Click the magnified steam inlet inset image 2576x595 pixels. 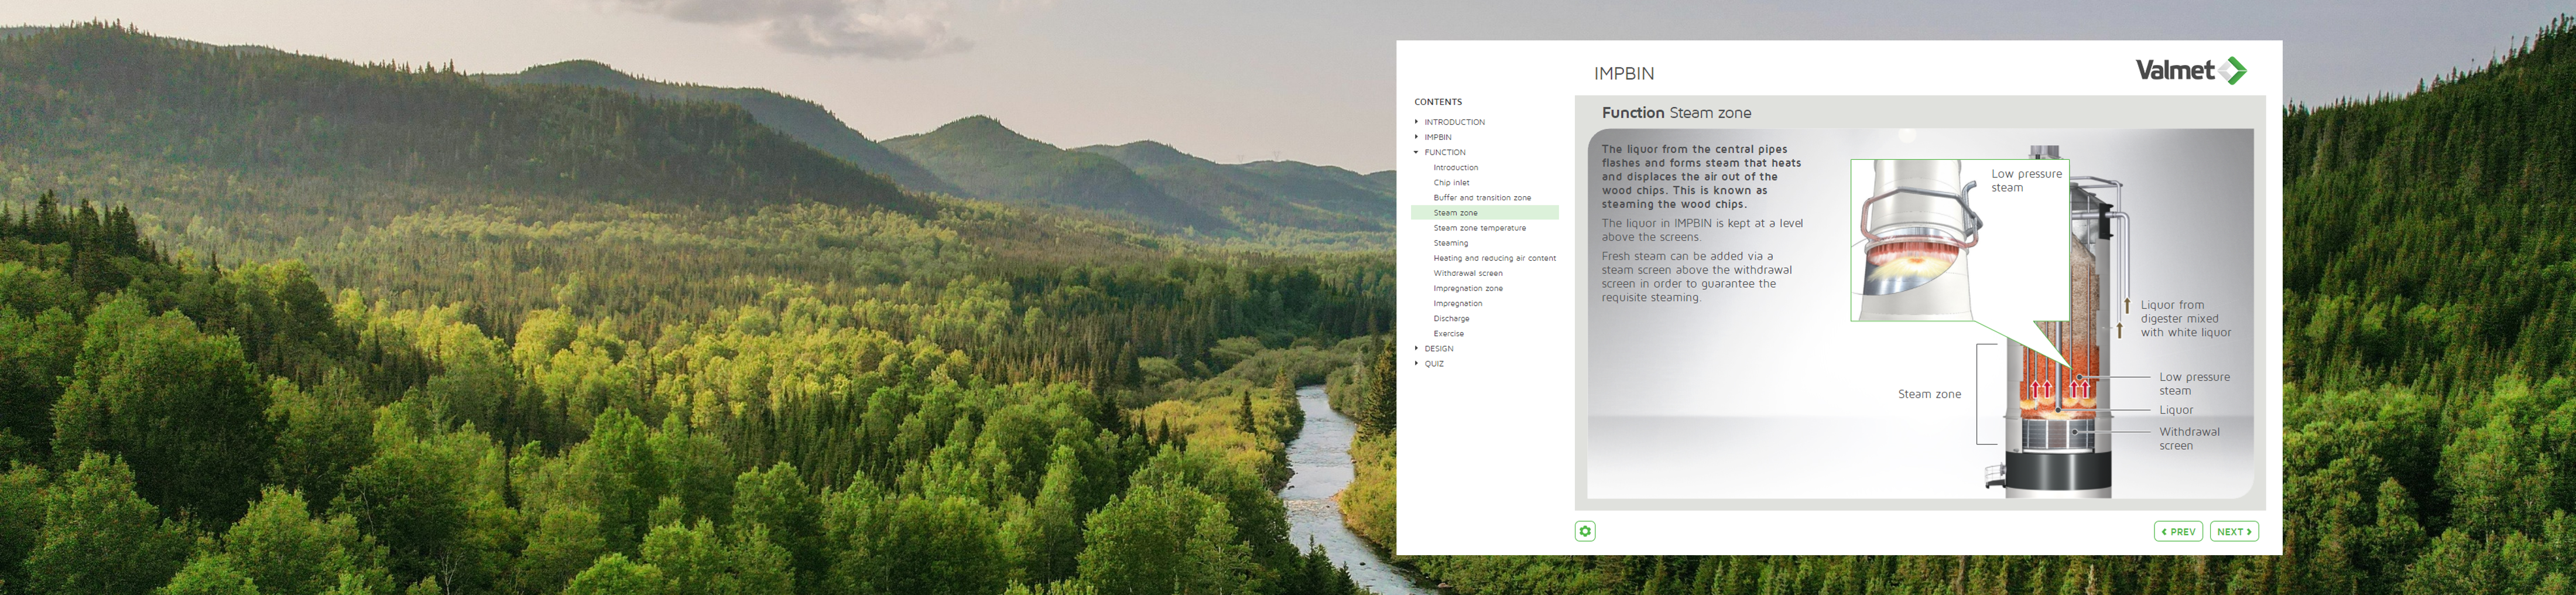[1915, 240]
